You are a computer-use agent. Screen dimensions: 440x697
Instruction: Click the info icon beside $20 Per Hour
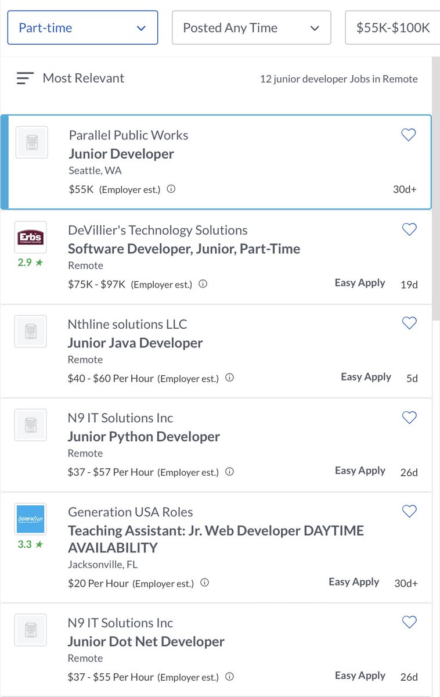(x=204, y=583)
